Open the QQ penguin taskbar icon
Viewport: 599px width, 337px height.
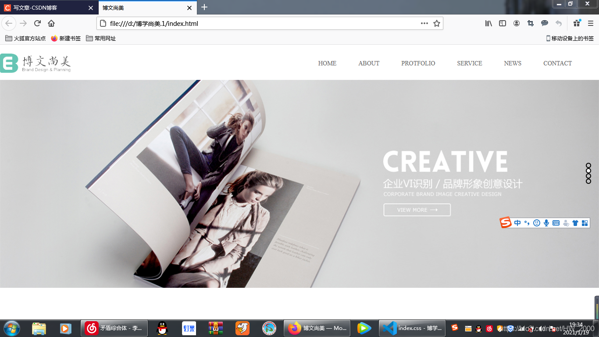pos(162,328)
